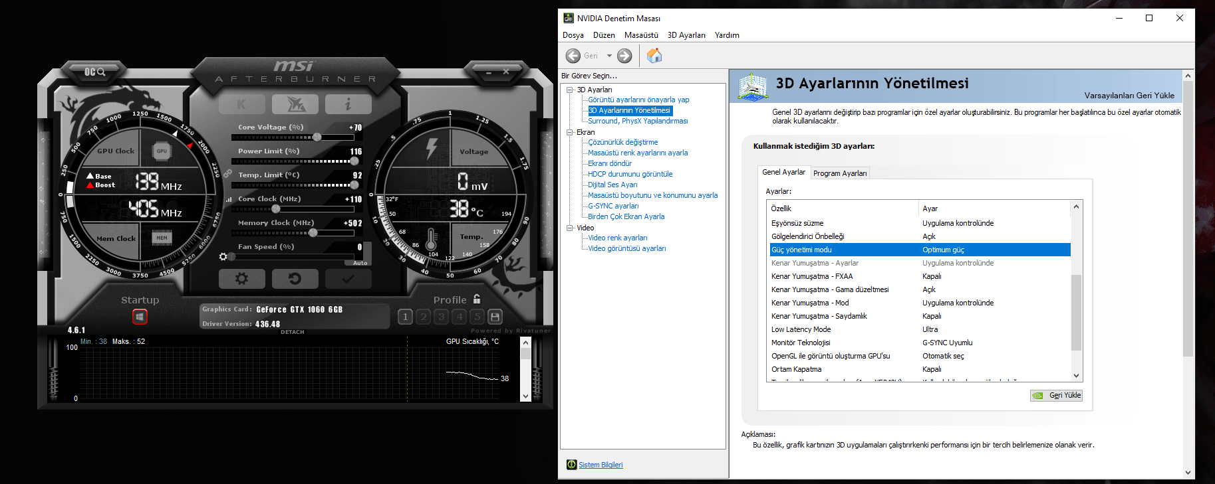
Task: Select Afterburner profile slot 2
Action: (424, 317)
